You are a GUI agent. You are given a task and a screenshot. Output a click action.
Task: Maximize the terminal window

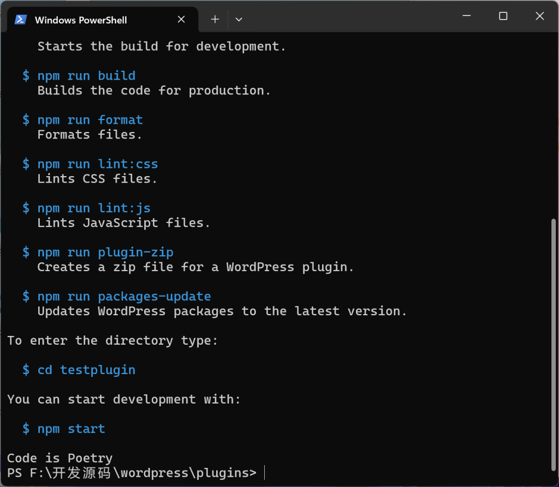503,16
